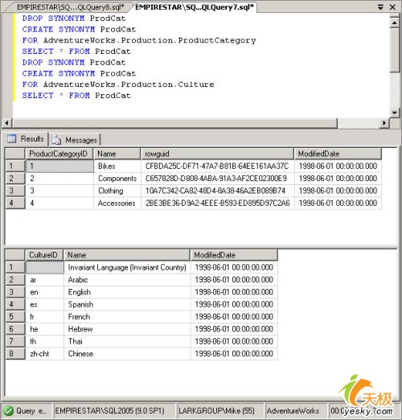Open the Messages tab
The width and height of the screenshot is (402, 420).
pyautogui.click(x=75, y=140)
